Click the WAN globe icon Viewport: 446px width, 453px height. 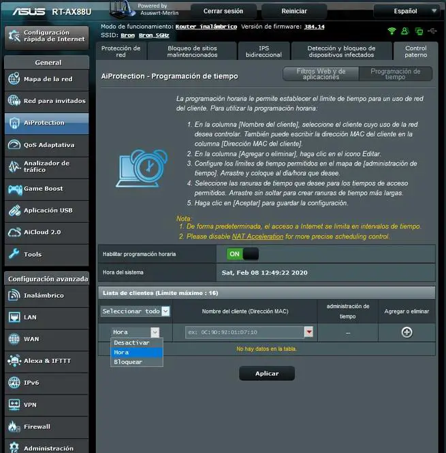(x=14, y=339)
